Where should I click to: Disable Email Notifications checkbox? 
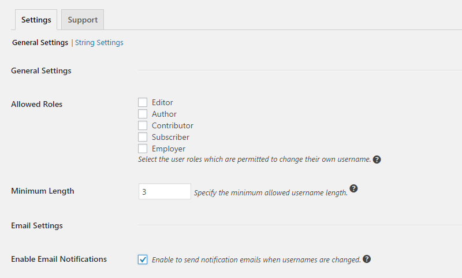click(x=143, y=260)
